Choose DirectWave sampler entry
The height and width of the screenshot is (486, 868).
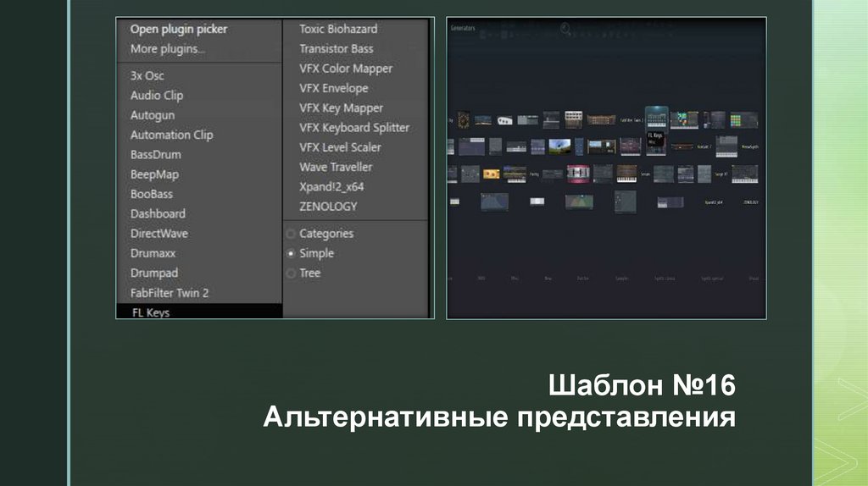pos(159,234)
